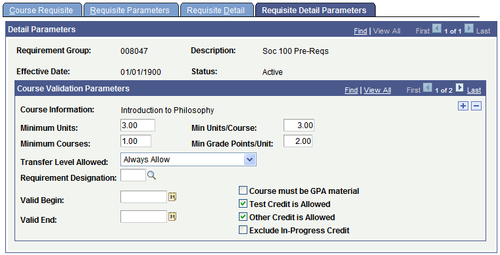Click View All in Course Validation Parameters
Image resolution: width=500 pixels, height=255 pixels.
(377, 90)
